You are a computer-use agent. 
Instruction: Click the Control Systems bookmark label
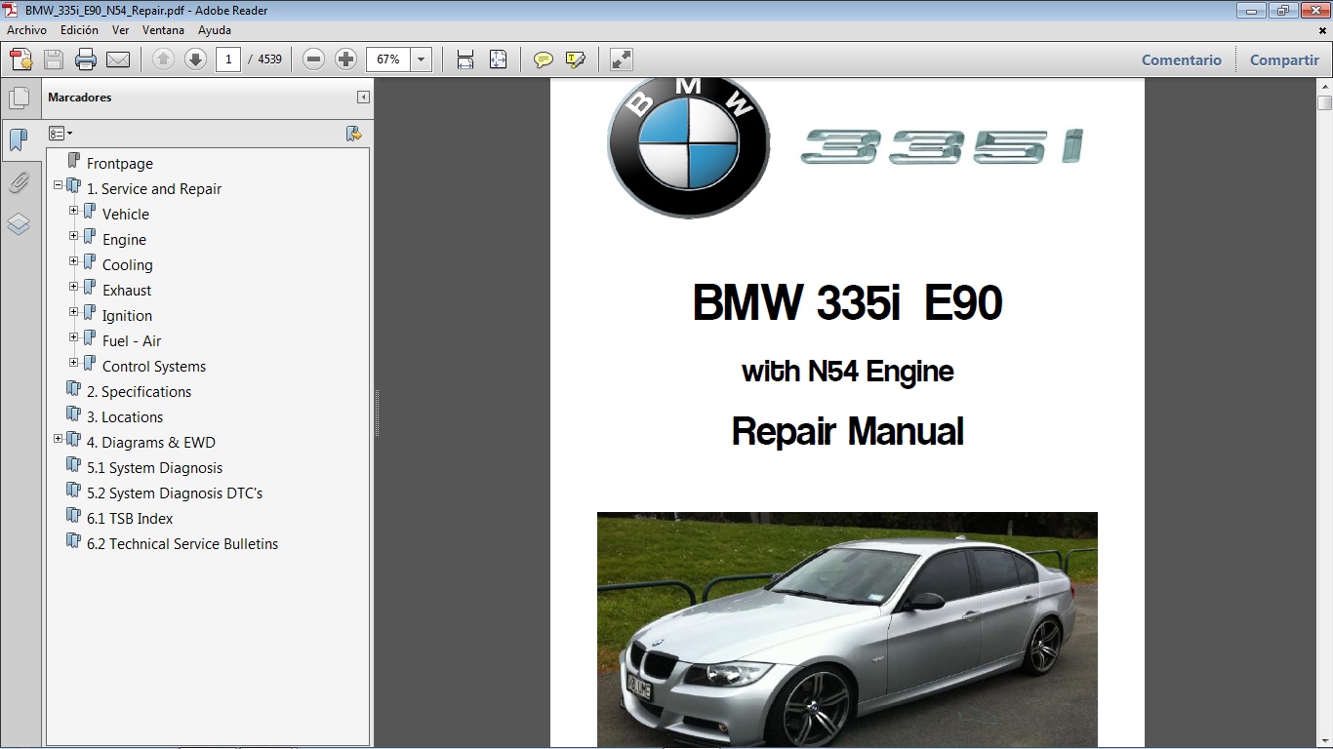(x=154, y=367)
